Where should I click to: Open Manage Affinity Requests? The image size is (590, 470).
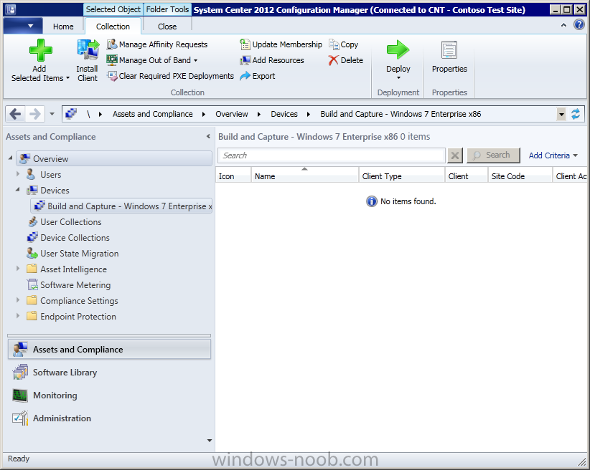pos(157,44)
